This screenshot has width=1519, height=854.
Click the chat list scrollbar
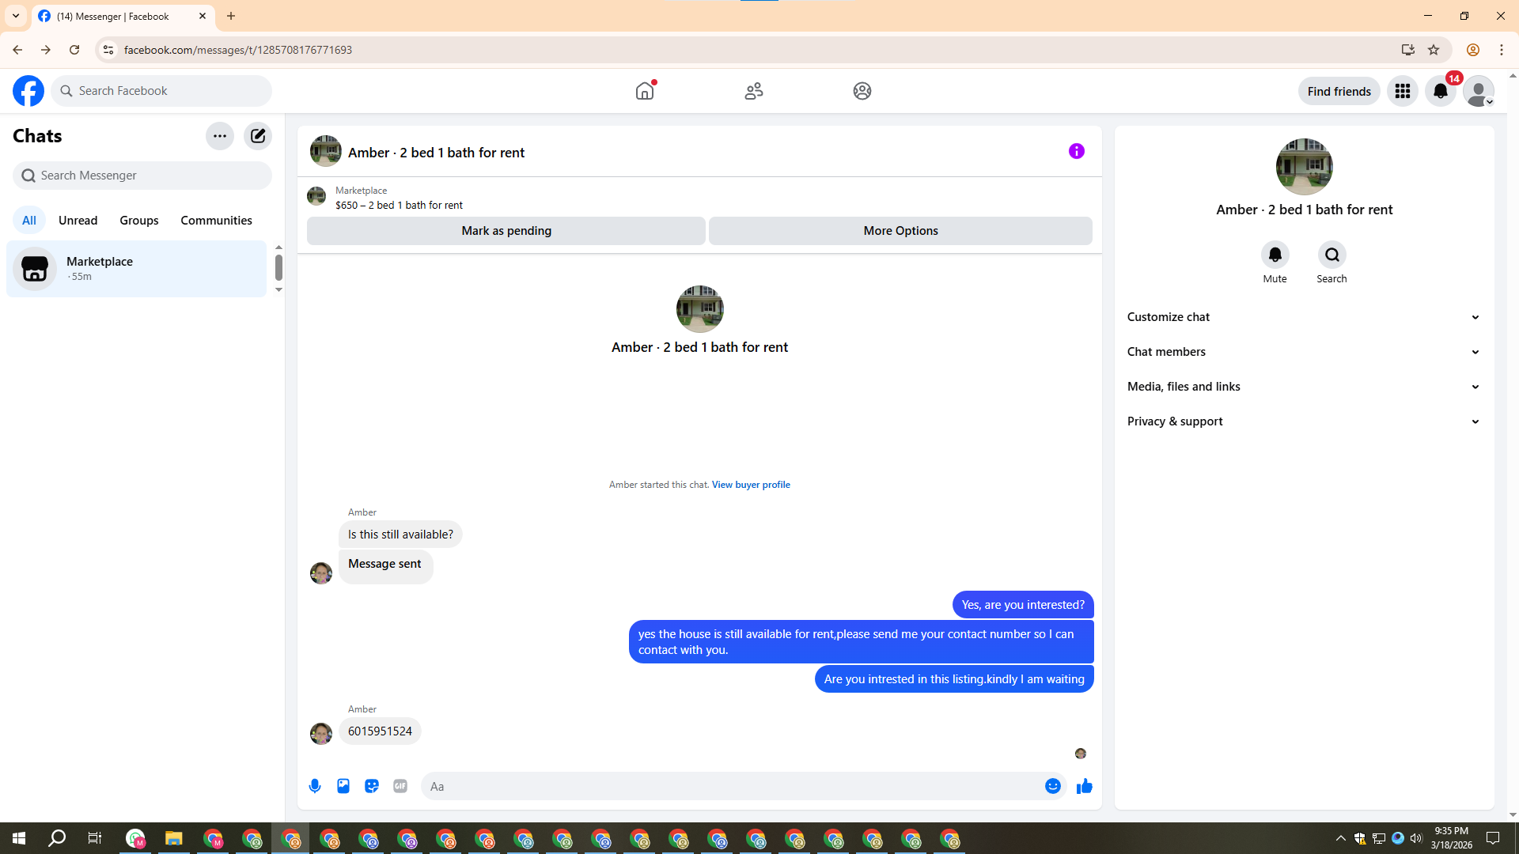pyautogui.click(x=278, y=268)
